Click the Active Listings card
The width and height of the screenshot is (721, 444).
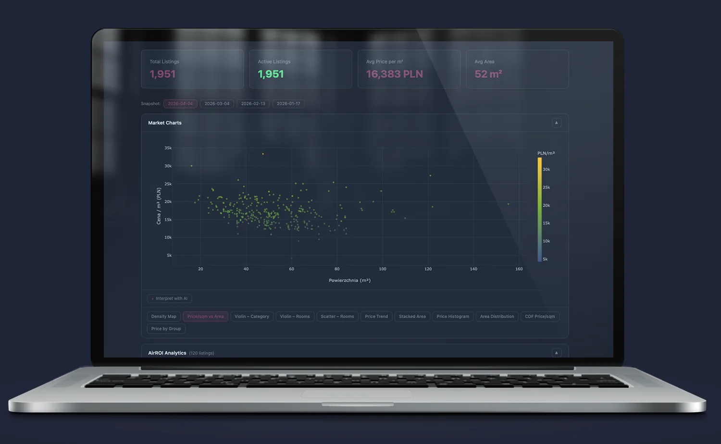[301, 69]
